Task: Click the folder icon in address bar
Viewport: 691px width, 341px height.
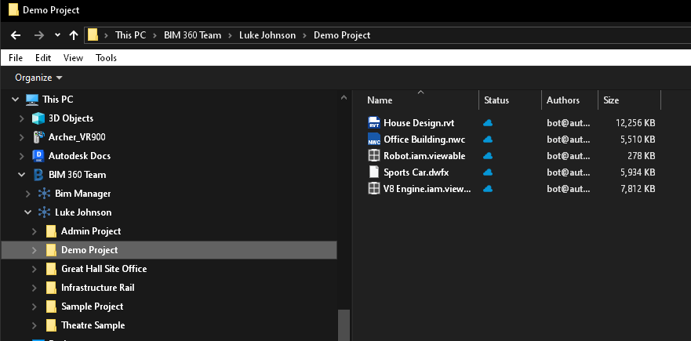Action: coord(93,35)
